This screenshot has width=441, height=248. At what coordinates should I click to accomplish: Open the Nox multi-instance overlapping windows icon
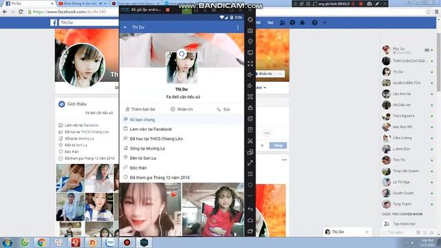(250, 152)
